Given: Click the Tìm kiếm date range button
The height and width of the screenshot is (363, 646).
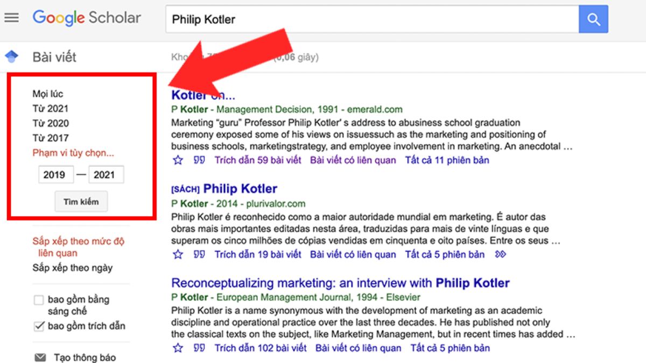Looking at the screenshot, I should tap(81, 202).
